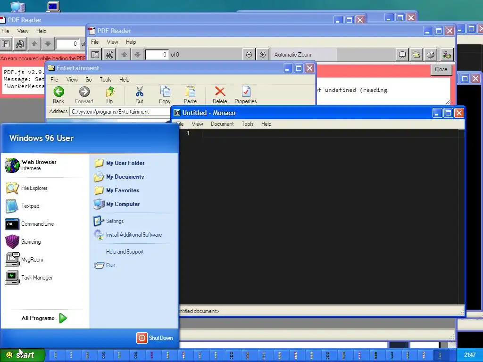
Task: Open the Document menu in Monaco
Action: (x=222, y=124)
